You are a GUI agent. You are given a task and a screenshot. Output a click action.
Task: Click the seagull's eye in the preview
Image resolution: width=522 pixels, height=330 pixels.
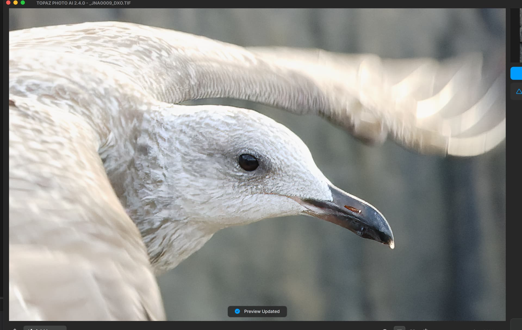pos(248,162)
